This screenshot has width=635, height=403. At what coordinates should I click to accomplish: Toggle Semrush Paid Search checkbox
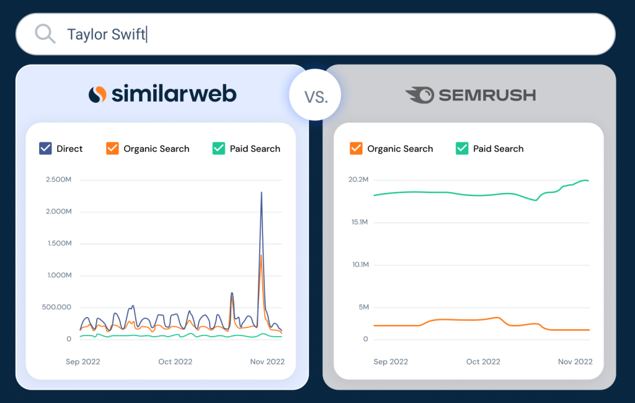click(x=462, y=148)
